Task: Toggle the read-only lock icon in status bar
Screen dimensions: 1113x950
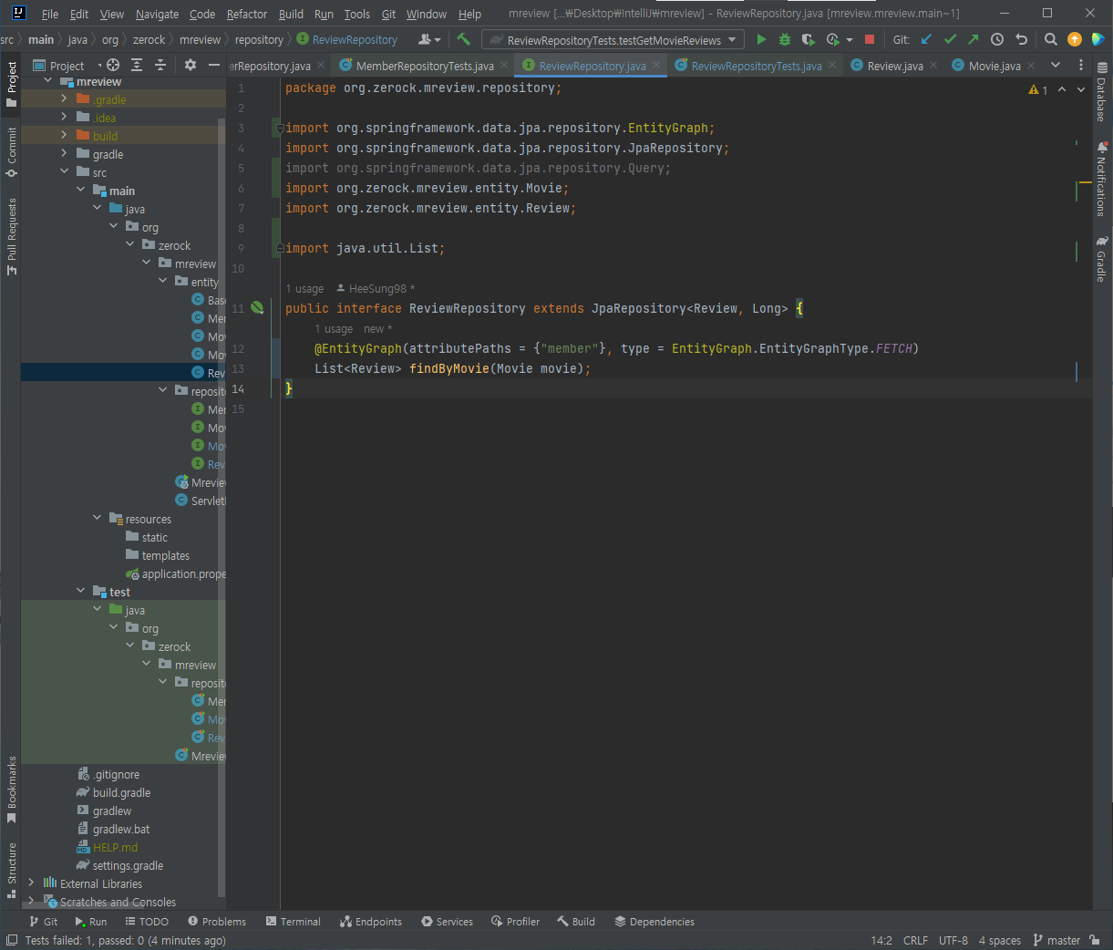Action: (1094, 940)
